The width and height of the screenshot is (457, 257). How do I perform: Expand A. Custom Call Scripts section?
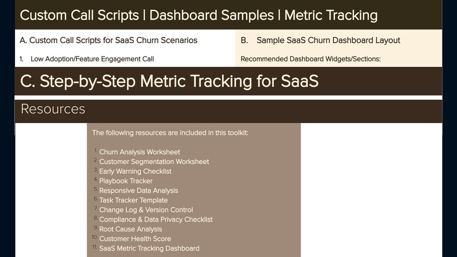point(109,40)
